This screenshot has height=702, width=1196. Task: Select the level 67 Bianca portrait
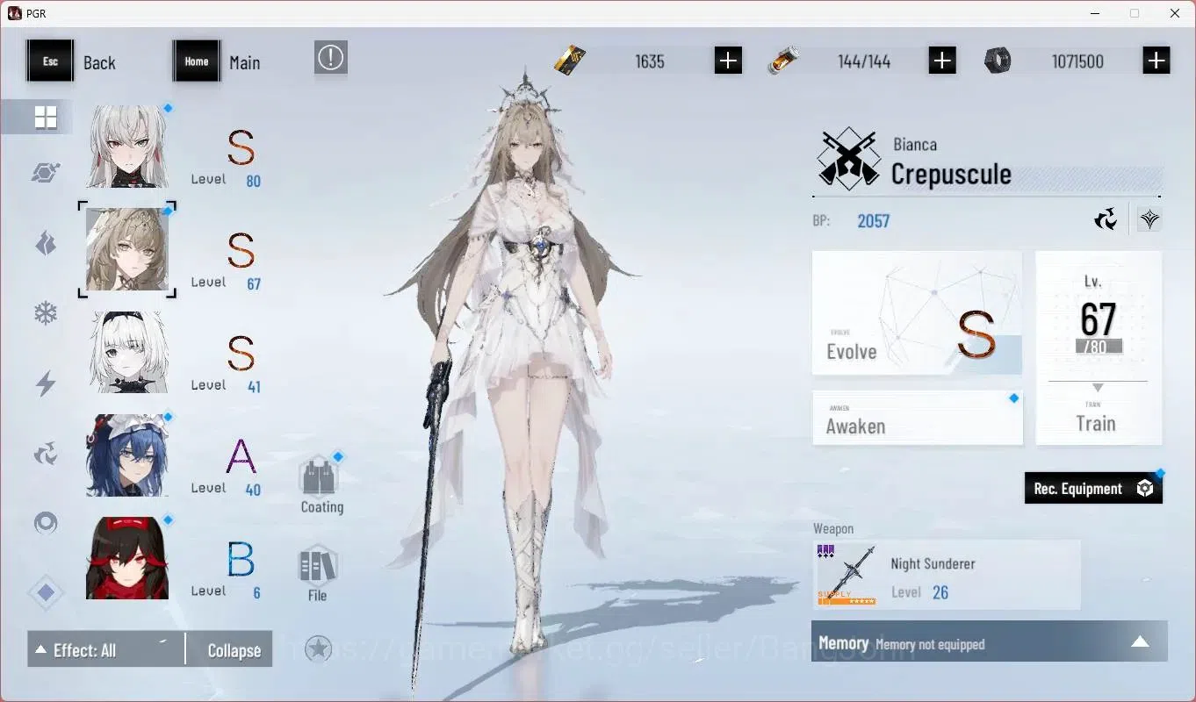click(127, 249)
